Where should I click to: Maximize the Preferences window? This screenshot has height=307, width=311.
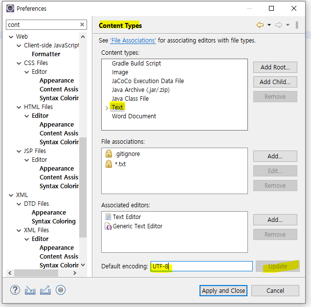(x=271, y=8)
